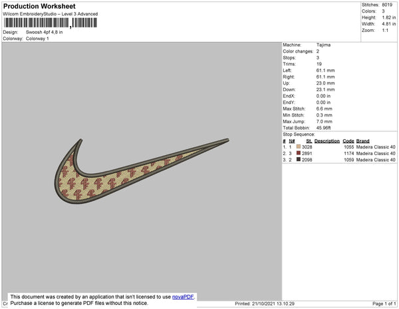Click the Down value '23.1 mm'
The image size is (399, 309).
325,89
